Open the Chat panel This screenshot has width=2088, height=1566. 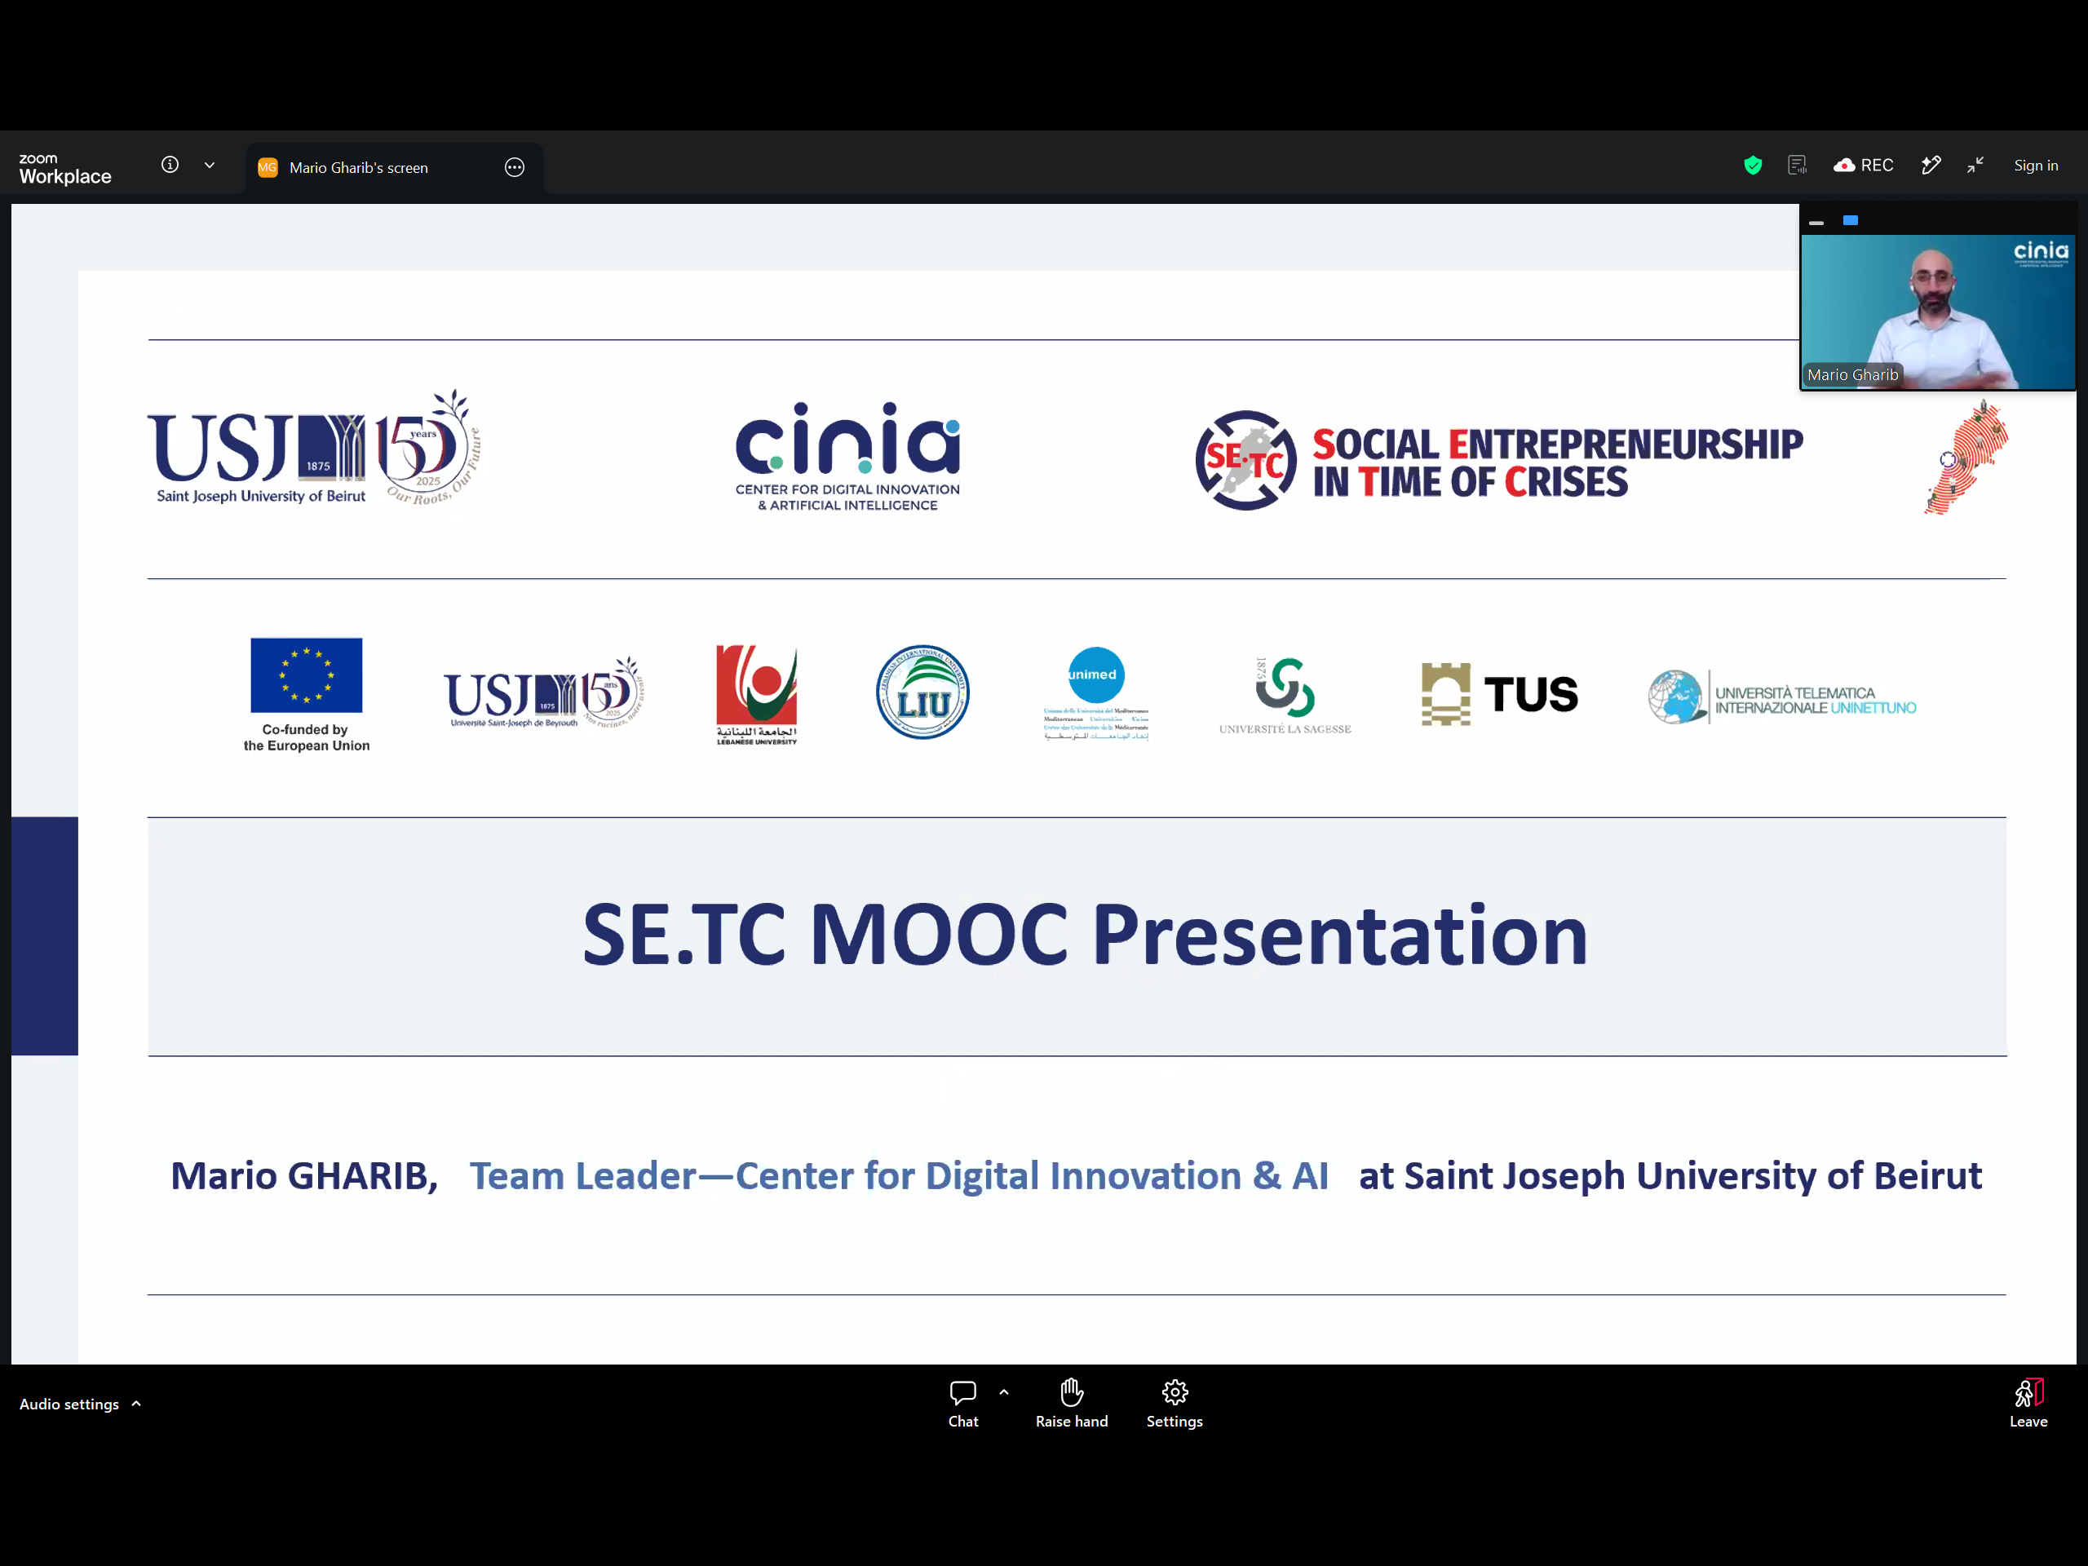(962, 1404)
